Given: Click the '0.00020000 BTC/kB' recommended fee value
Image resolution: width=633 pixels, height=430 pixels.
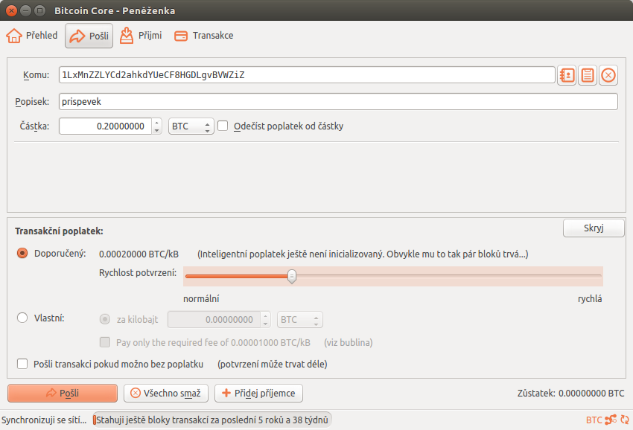Looking at the screenshot, I should click(139, 254).
